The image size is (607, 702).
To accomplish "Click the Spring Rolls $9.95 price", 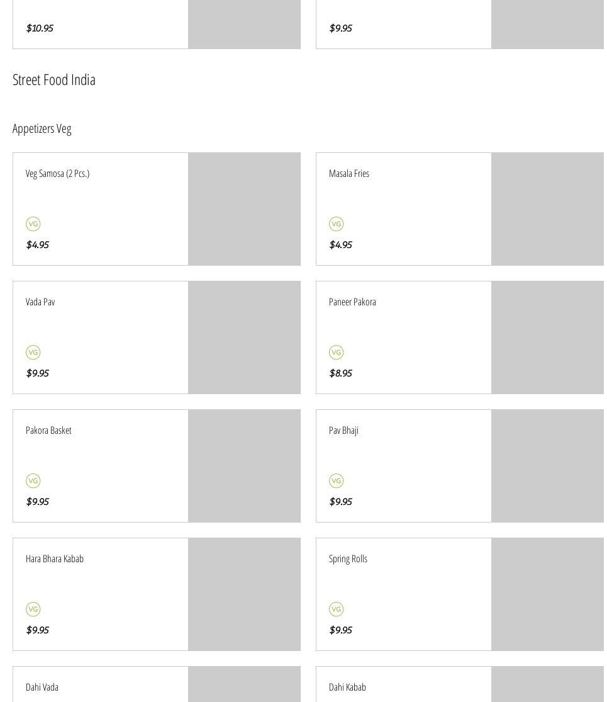I will point(340,630).
